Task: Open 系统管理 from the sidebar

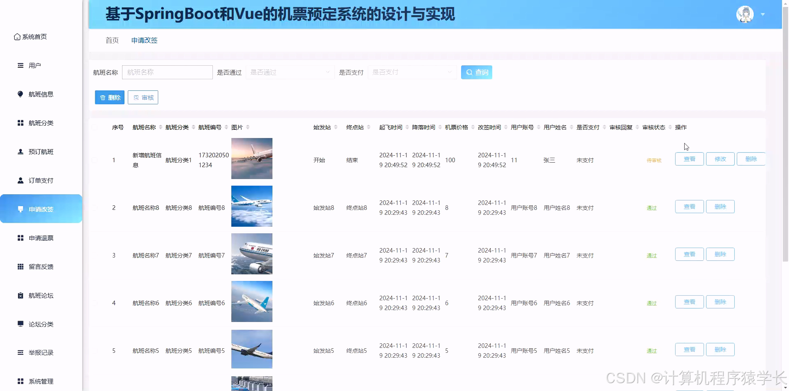Action: tap(20, 381)
